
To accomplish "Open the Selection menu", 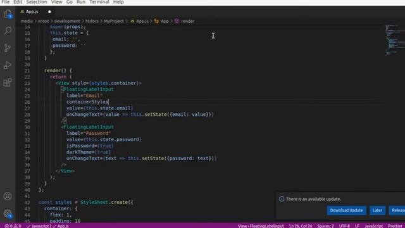I will pyautogui.click(x=37, y=2).
